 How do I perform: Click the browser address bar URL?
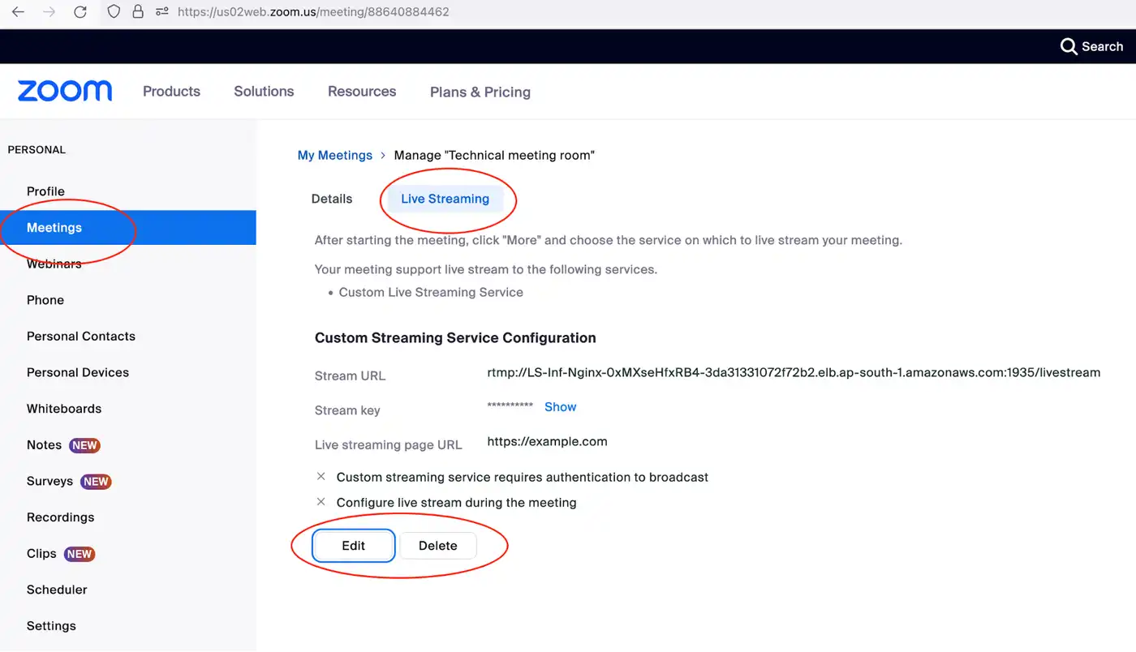(x=313, y=12)
